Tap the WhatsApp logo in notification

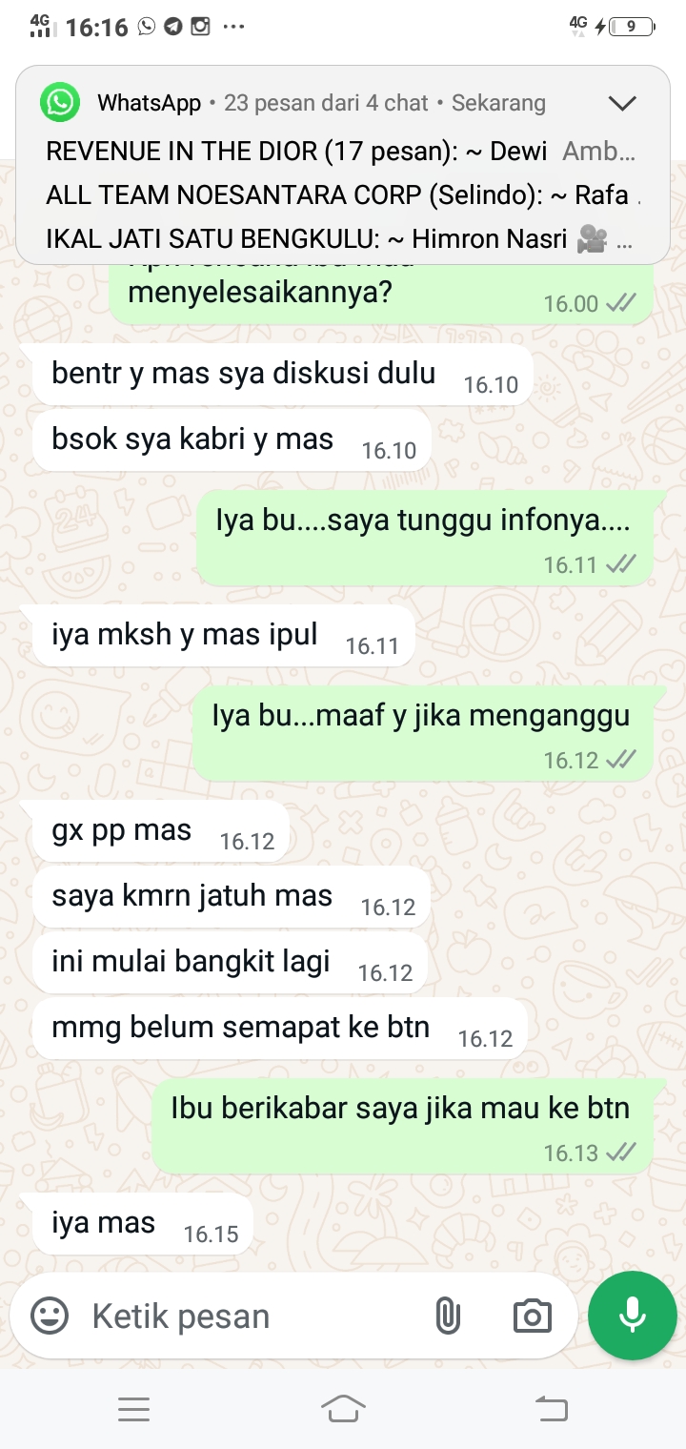point(60,102)
